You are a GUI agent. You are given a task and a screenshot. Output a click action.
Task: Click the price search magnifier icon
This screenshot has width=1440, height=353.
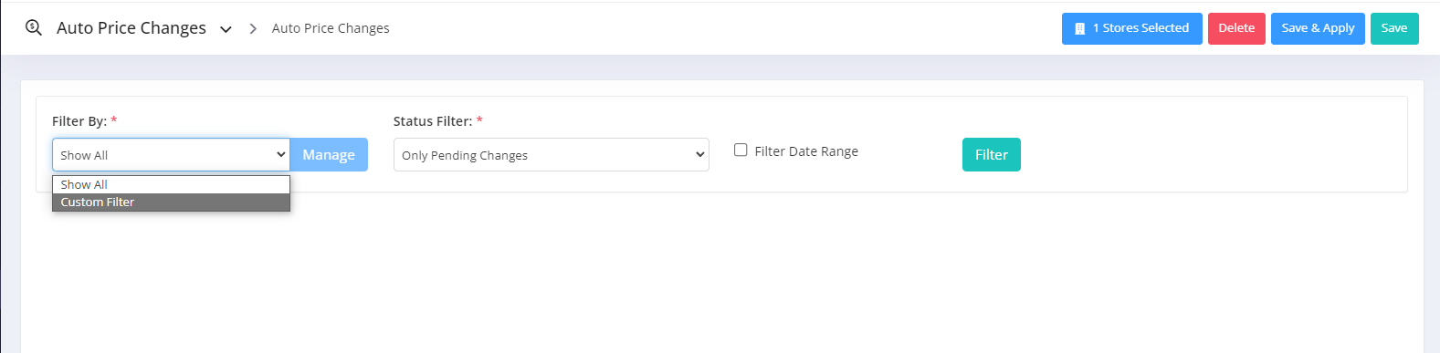[x=34, y=27]
